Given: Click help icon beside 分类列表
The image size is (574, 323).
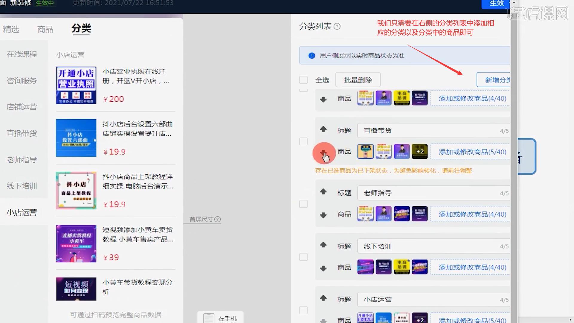Looking at the screenshot, I should (337, 26).
